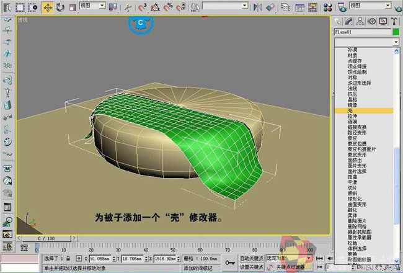Toggle the Angle Snap icon
The height and width of the screenshot is (273, 403).
tap(155, 7)
